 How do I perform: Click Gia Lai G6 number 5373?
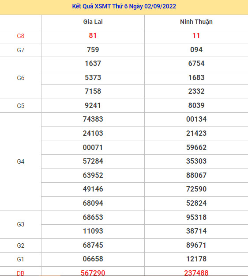pos(93,77)
